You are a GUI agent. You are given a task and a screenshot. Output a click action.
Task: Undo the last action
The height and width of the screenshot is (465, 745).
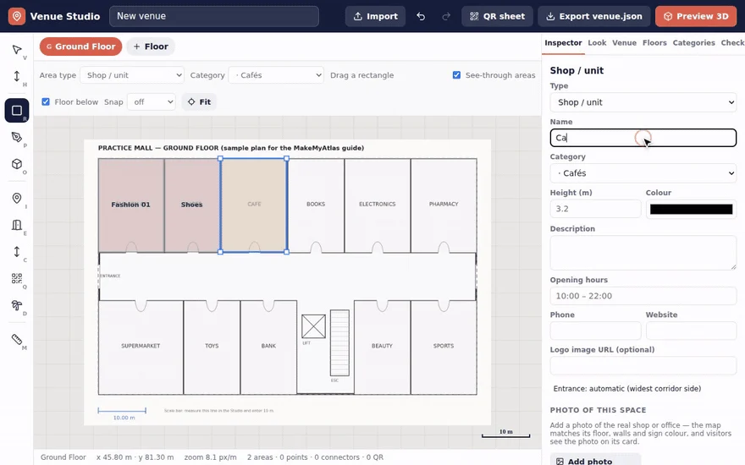click(x=421, y=17)
